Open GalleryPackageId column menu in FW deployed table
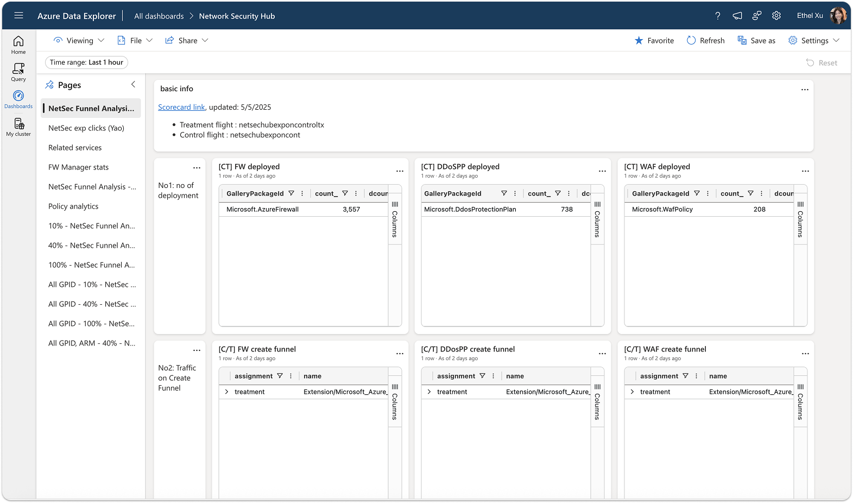This screenshot has height=503, width=853. (302, 193)
